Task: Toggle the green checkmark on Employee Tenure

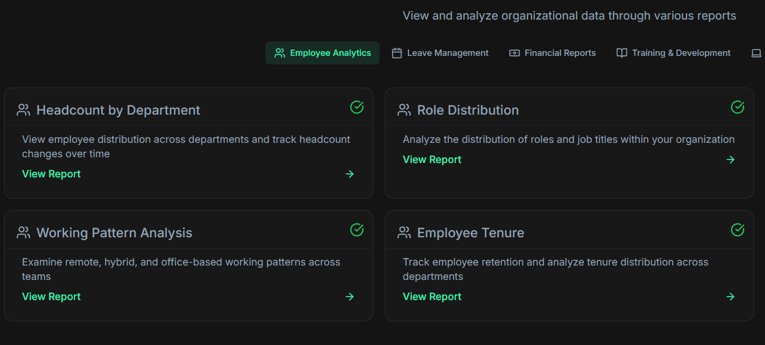Action: click(737, 230)
